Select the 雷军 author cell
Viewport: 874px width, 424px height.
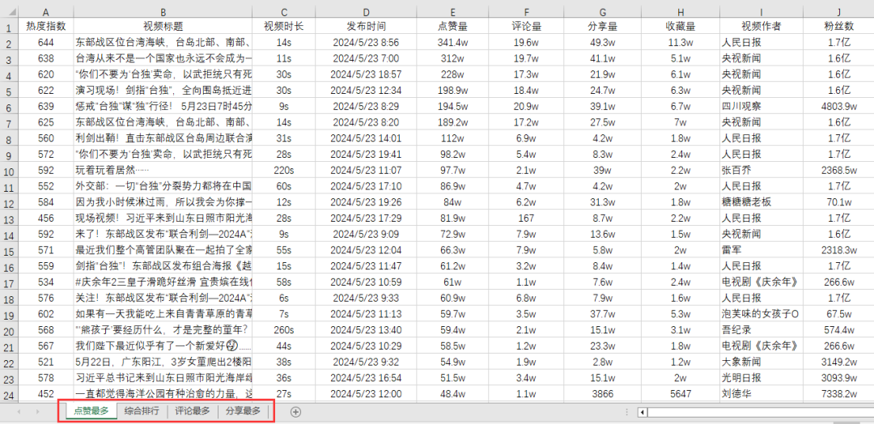762,250
